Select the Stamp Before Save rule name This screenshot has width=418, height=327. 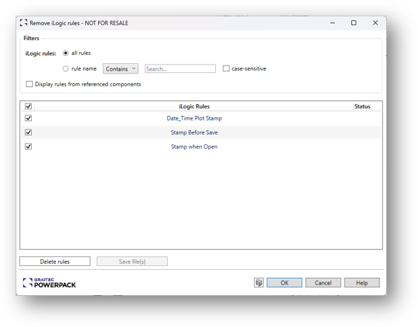click(194, 132)
